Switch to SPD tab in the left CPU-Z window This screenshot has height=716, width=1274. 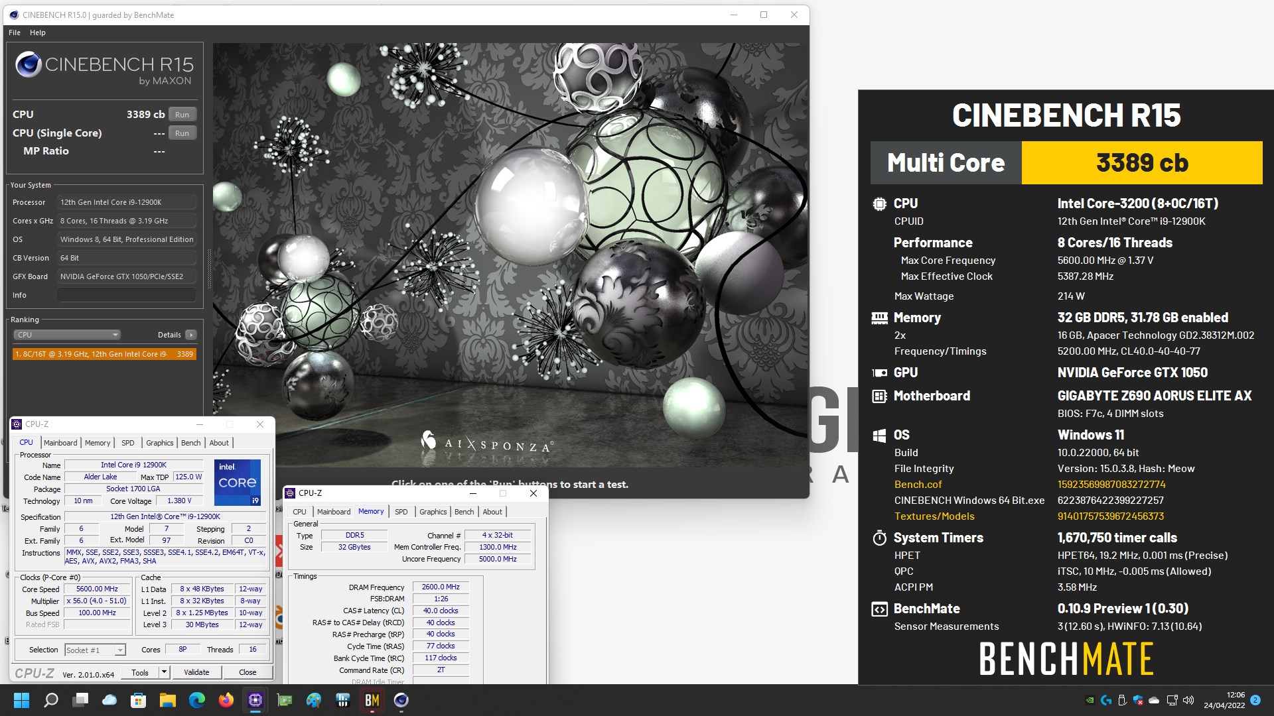128,443
